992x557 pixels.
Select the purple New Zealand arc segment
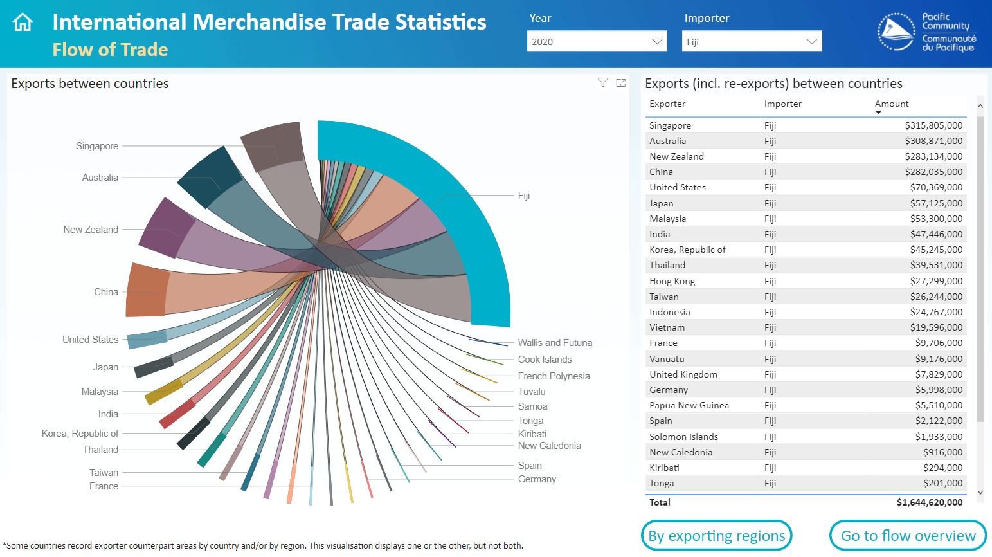[167, 229]
